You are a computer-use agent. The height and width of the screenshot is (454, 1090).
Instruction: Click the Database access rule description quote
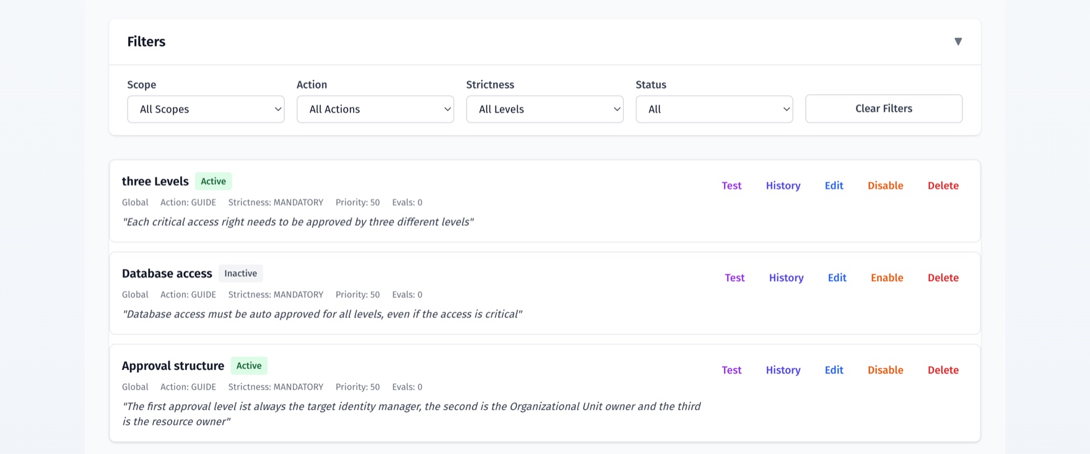pos(322,314)
